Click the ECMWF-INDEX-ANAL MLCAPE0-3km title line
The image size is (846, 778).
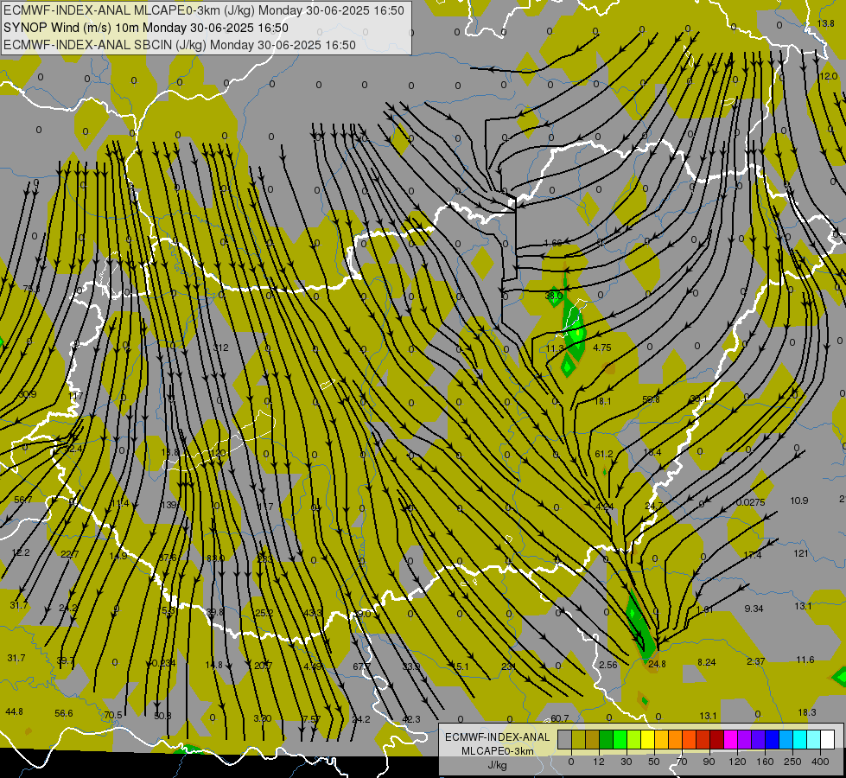(x=204, y=10)
